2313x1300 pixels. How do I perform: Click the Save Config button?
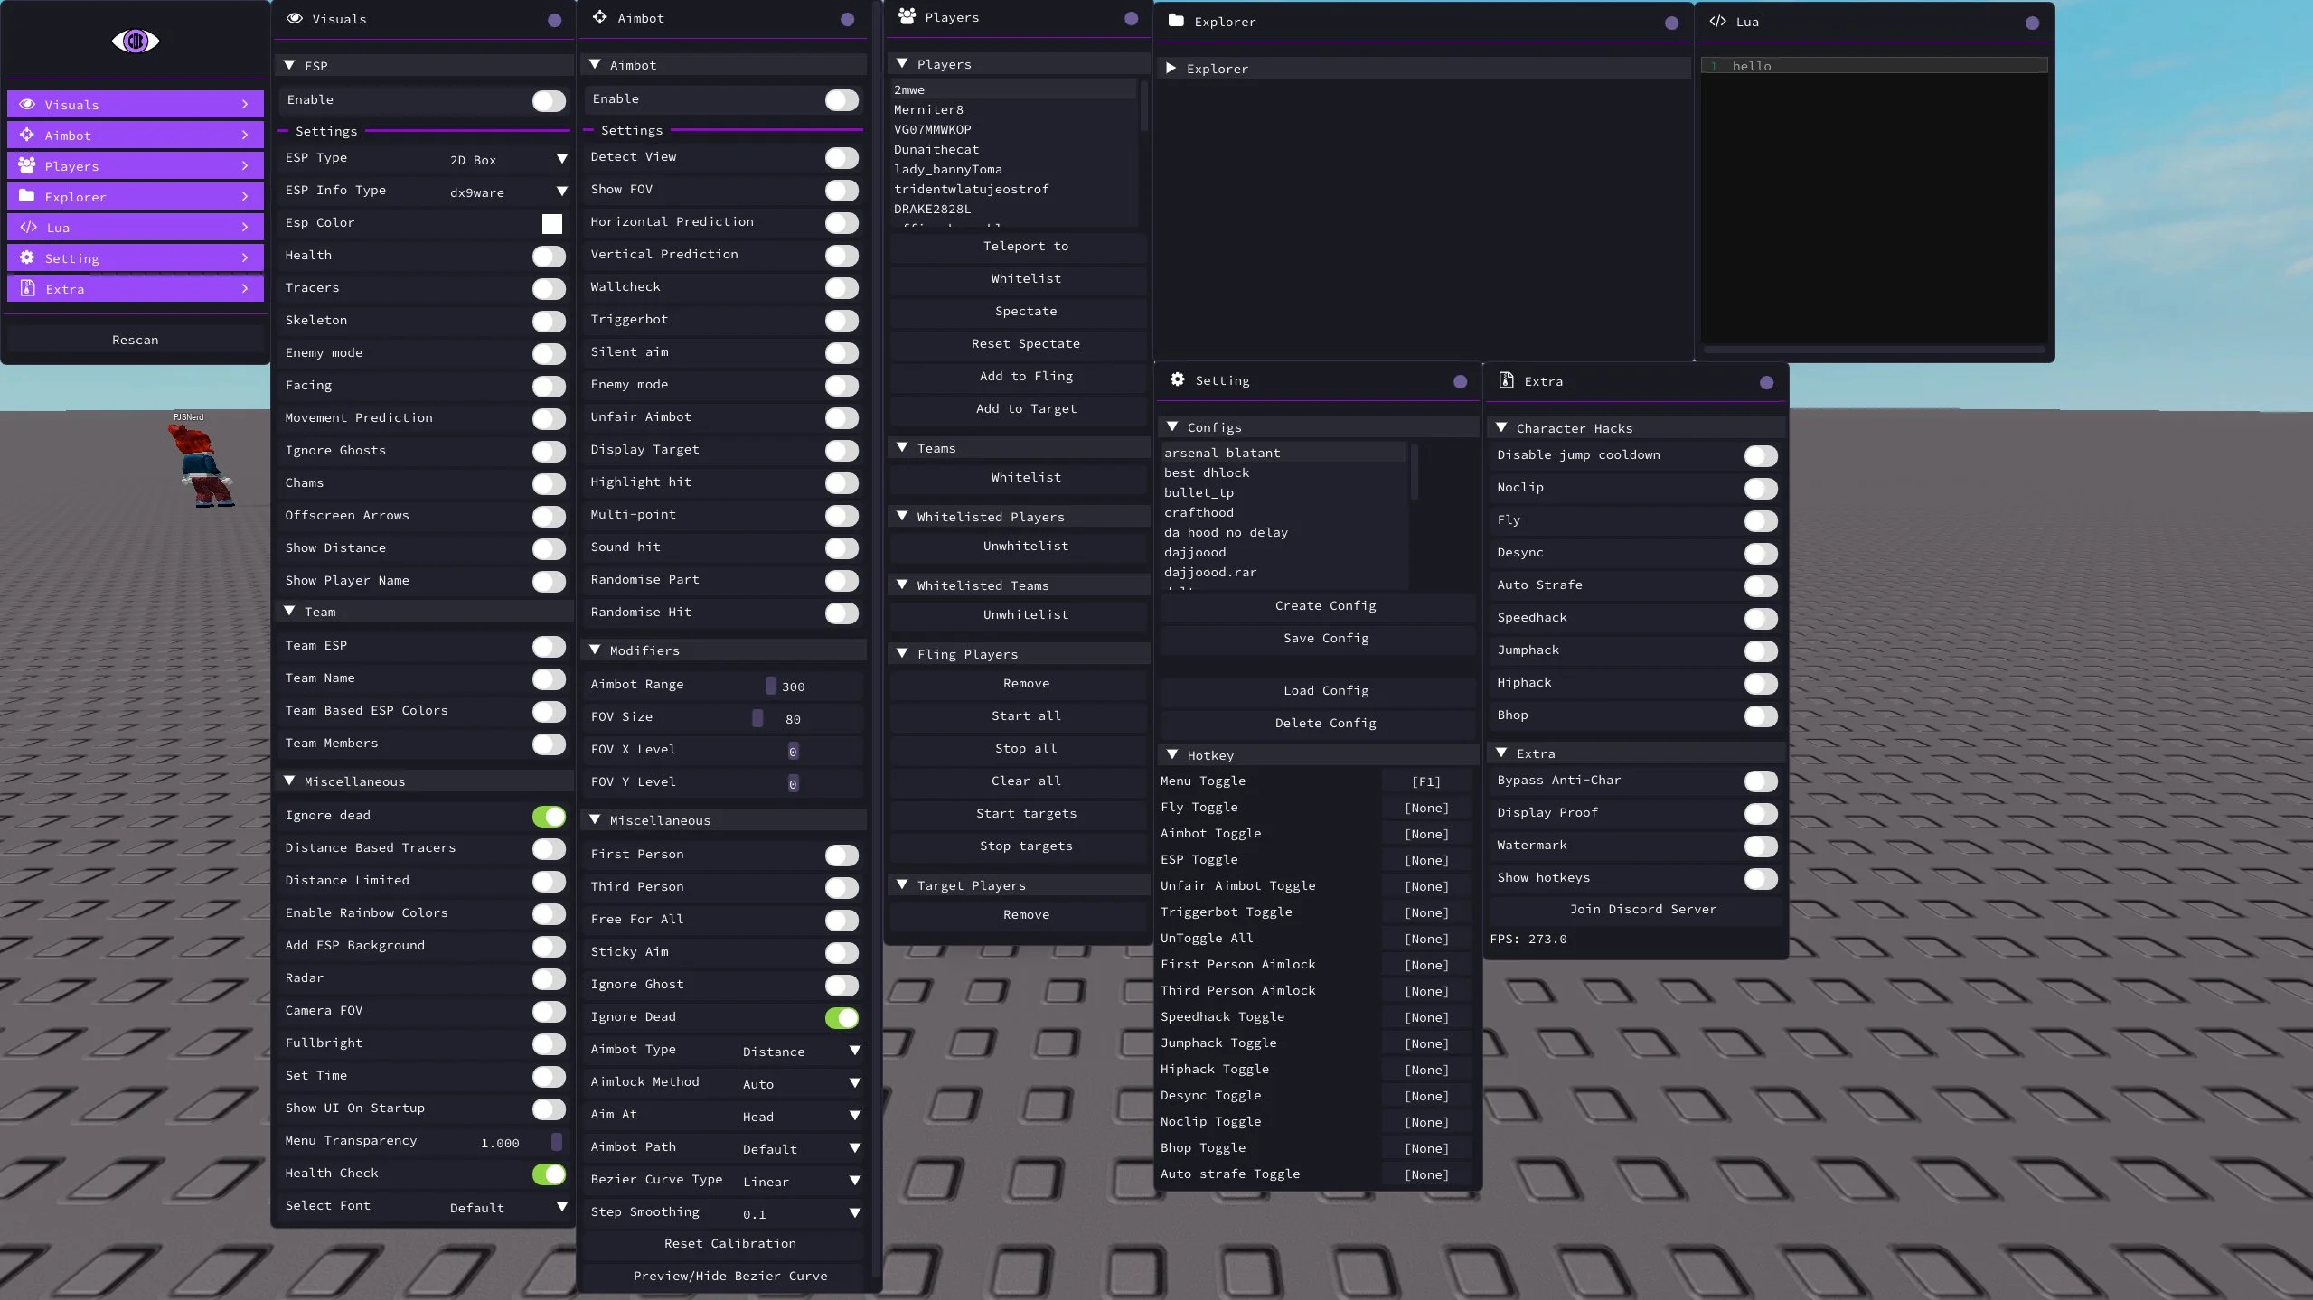coord(1325,639)
